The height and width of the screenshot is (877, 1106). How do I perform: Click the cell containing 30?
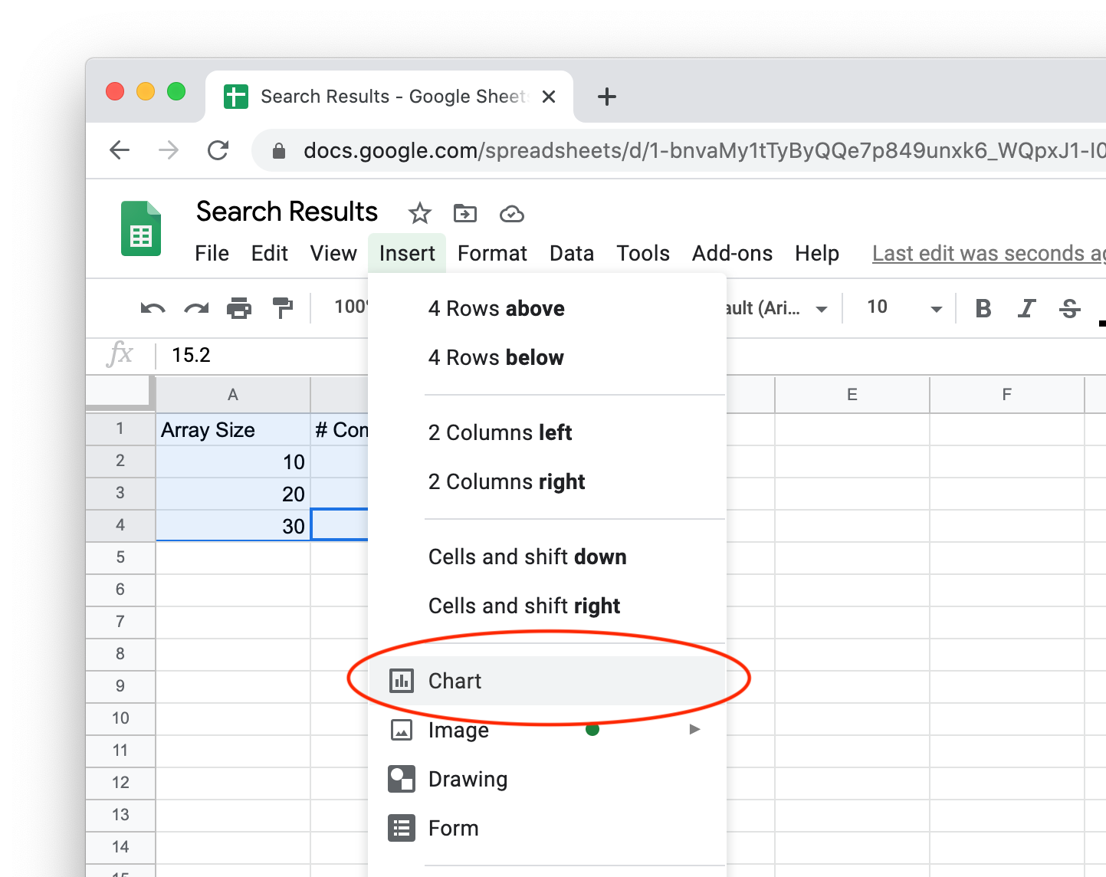click(233, 526)
